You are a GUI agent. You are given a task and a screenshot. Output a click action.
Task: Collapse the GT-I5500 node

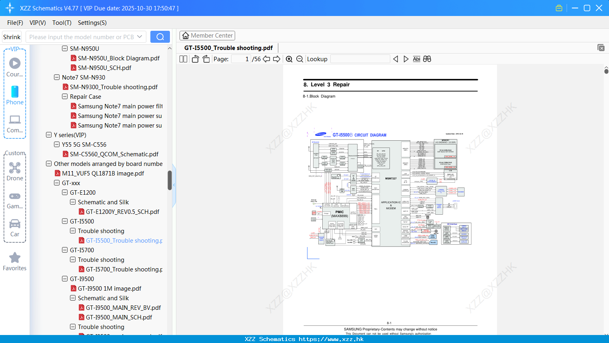(x=65, y=221)
